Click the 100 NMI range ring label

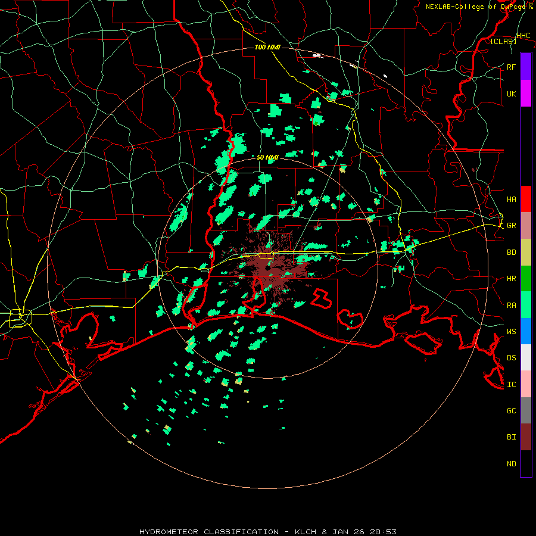click(267, 47)
